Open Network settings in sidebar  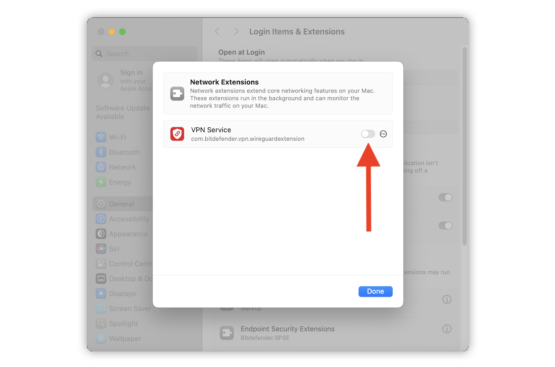(x=123, y=167)
